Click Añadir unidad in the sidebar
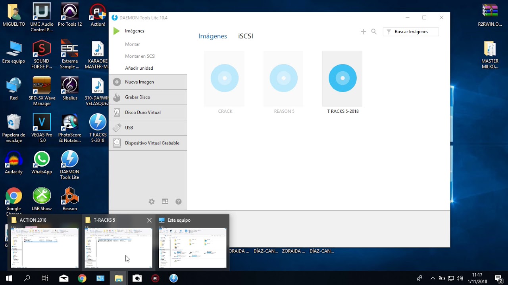Screen dimensions: 508x285 click(139, 68)
